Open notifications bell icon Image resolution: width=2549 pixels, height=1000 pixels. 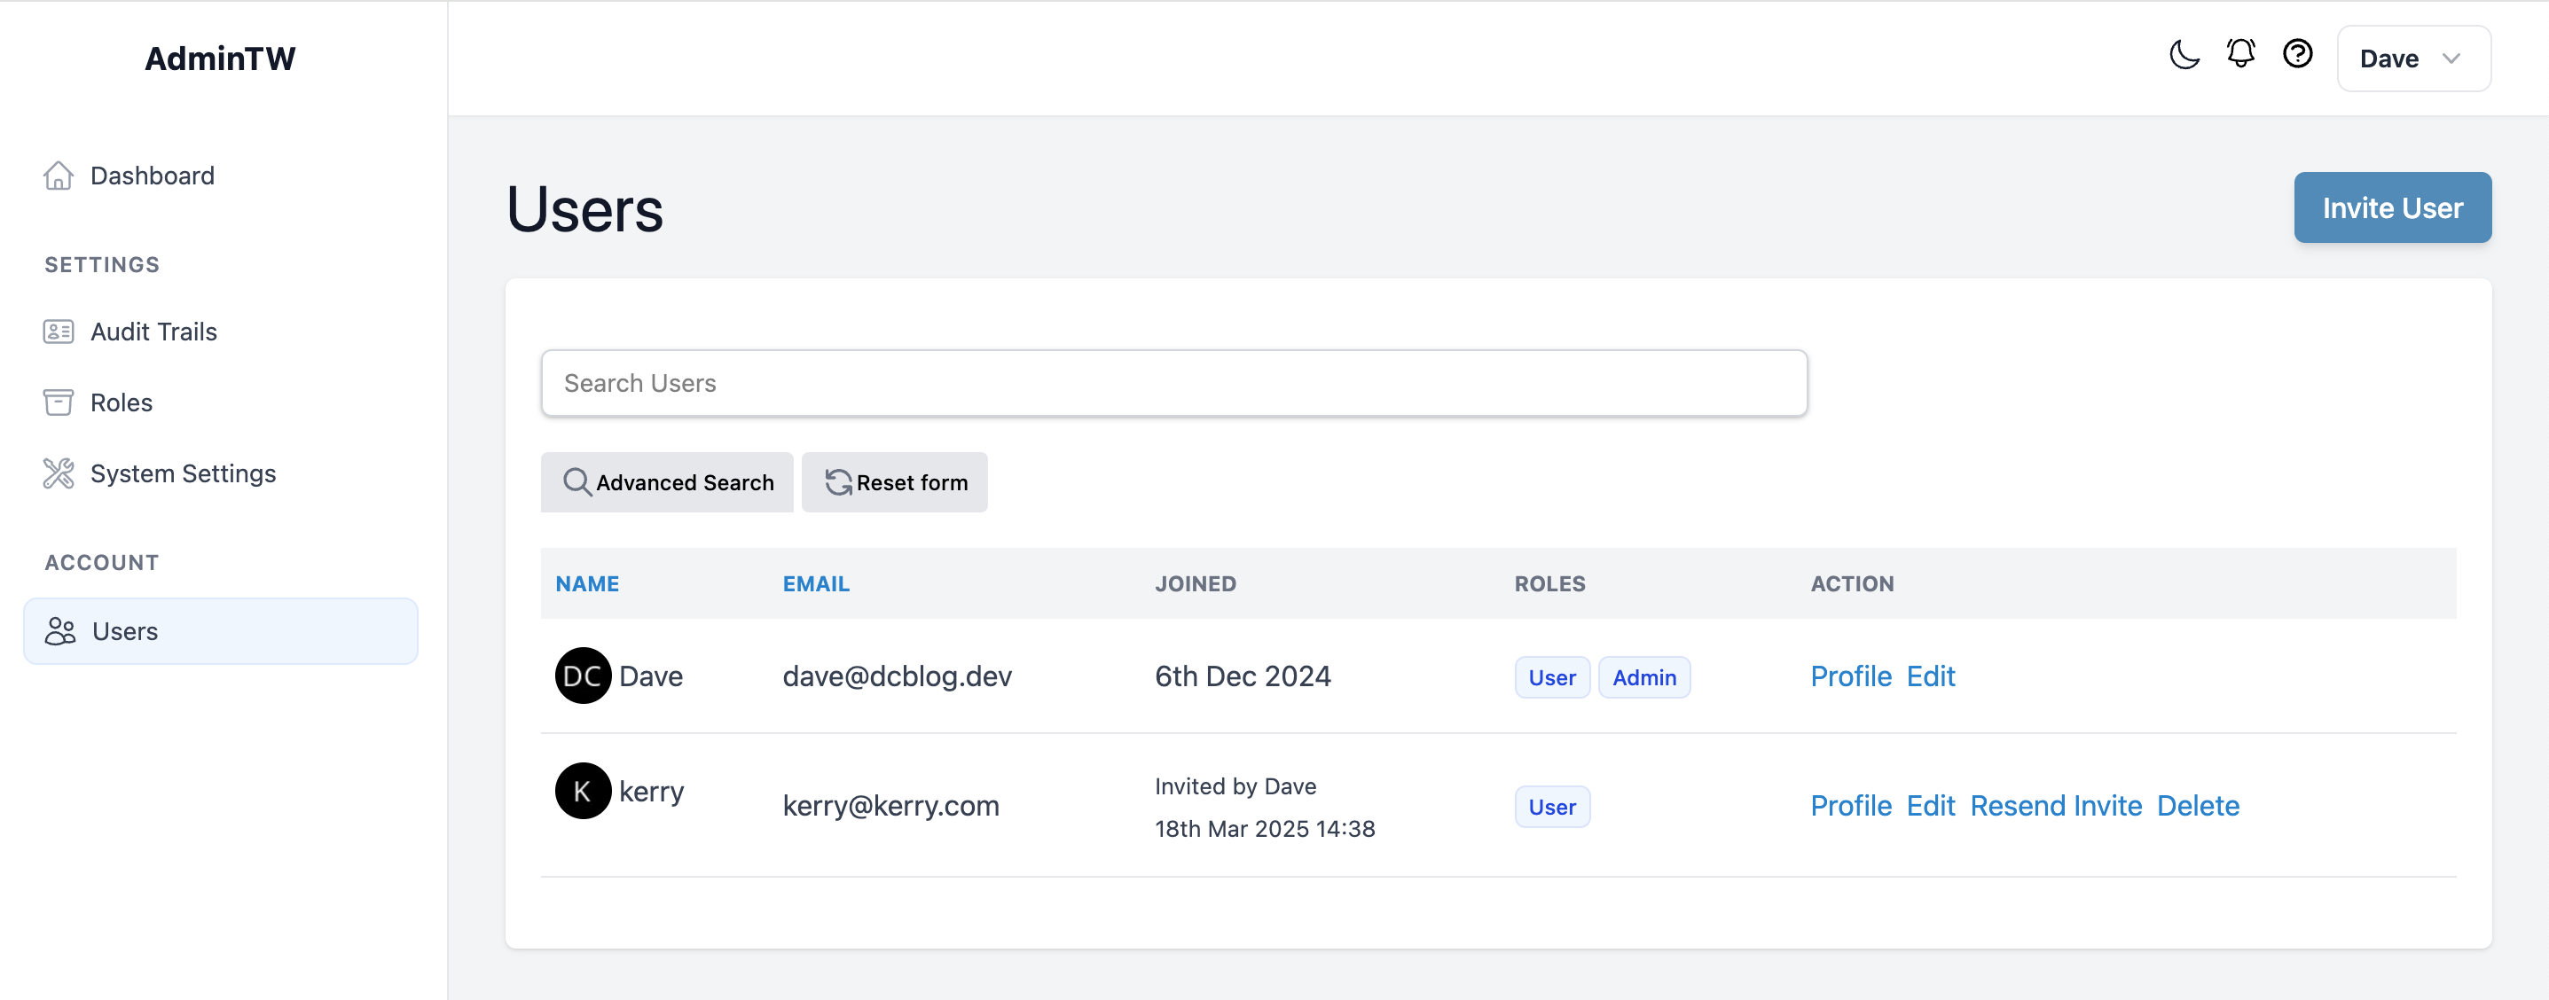(x=2240, y=53)
